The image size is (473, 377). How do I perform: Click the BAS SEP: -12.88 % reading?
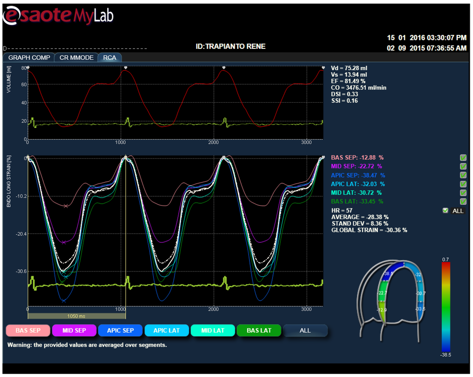click(x=357, y=158)
